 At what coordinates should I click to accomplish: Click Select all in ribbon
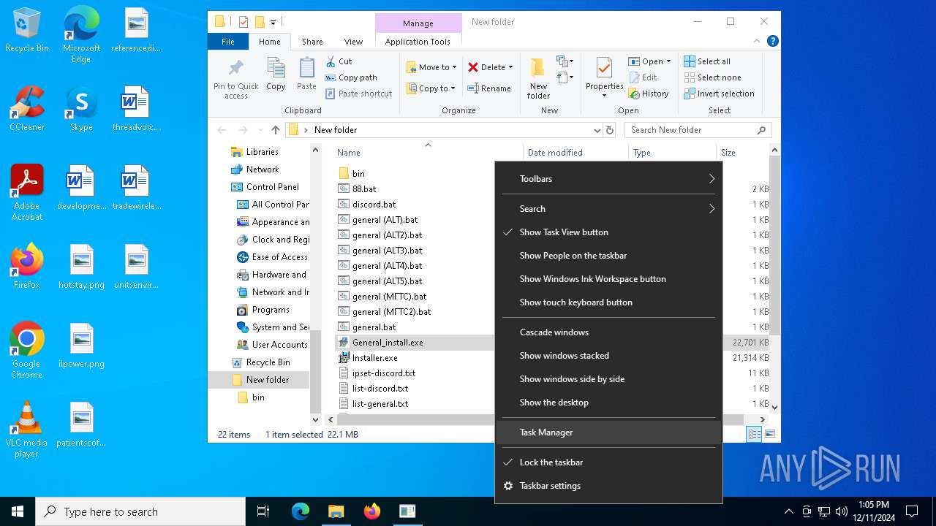pos(706,61)
